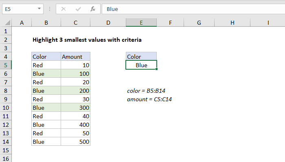
Task: Select column H header
Action: click(232, 23)
